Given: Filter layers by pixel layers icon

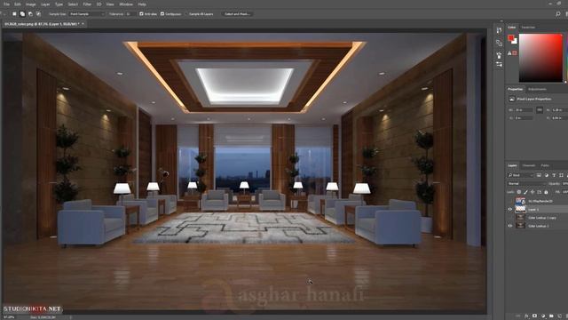Looking at the screenshot, I should [x=539, y=175].
